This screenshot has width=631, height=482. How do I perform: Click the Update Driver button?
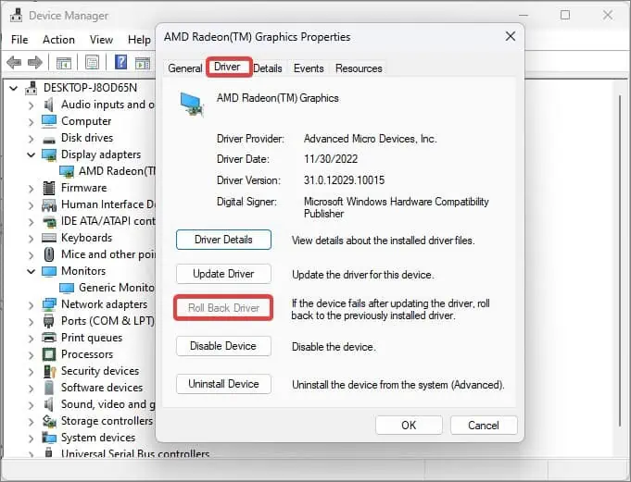(x=223, y=274)
